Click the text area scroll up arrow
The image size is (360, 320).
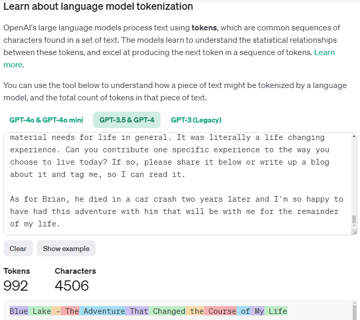pos(354,136)
